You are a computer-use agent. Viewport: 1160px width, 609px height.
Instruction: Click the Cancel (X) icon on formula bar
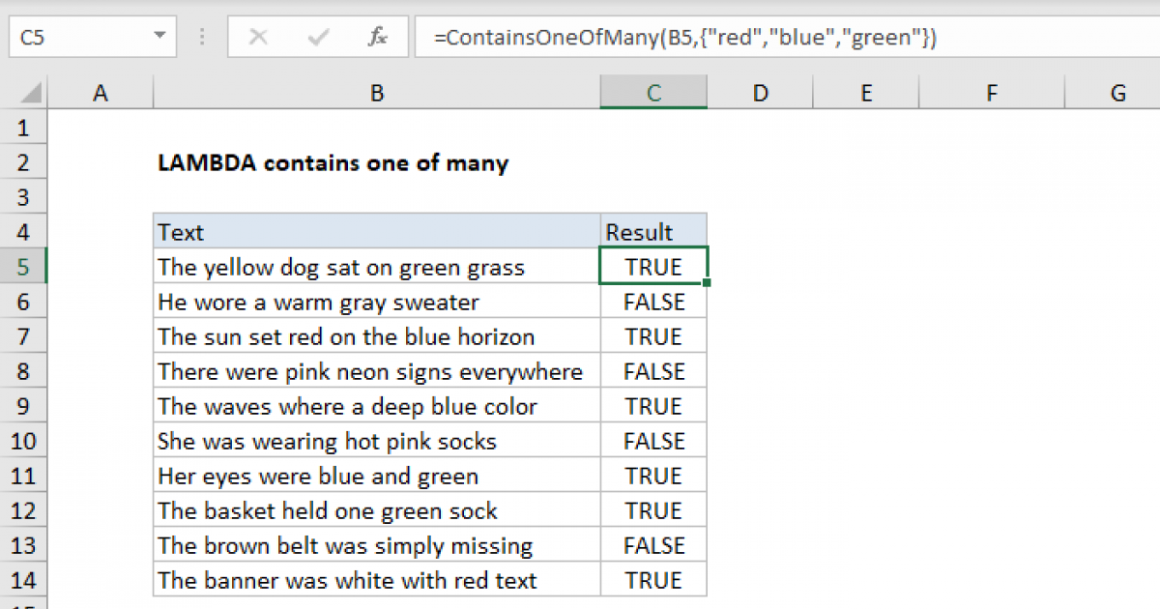[x=259, y=37]
